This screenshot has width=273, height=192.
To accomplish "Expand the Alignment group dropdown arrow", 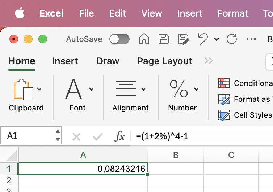I will click(143, 89).
